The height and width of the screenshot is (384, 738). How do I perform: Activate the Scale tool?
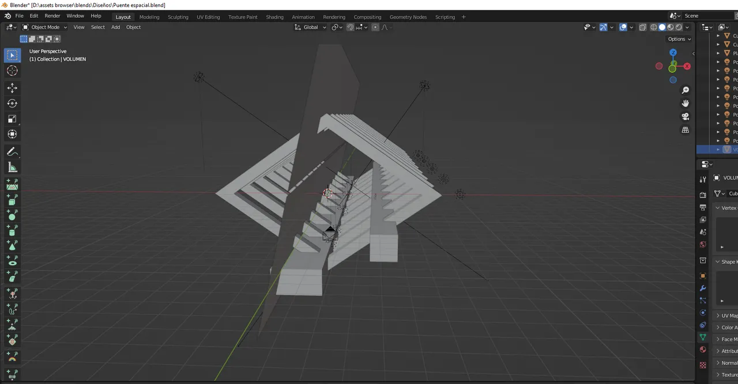pos(12,119)
